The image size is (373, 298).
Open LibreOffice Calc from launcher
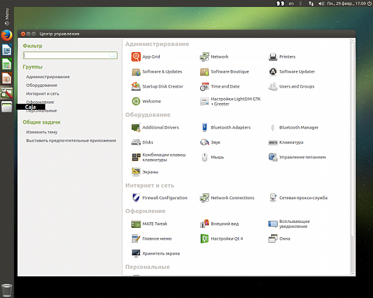tap(7, 64)
